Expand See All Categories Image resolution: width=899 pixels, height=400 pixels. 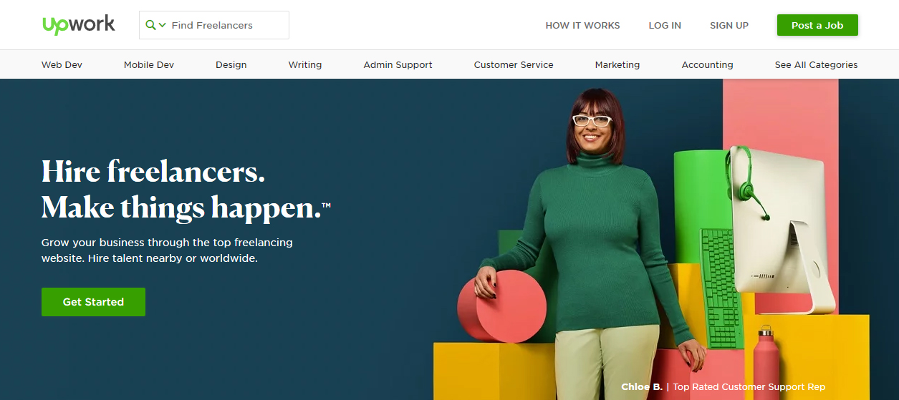(816, 64)
